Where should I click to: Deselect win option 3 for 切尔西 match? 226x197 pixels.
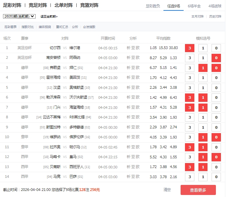point(190,48)
